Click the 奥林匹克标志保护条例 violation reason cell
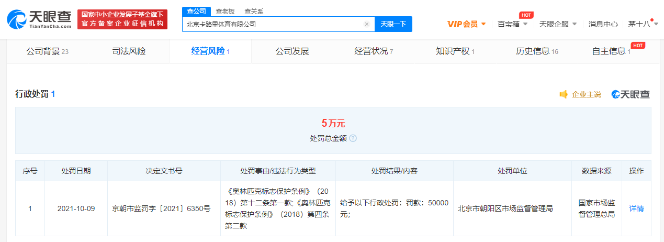The height and width of the screenshot is (242, 664). 278,208
